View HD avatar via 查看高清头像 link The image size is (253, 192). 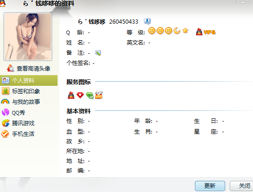33,69
